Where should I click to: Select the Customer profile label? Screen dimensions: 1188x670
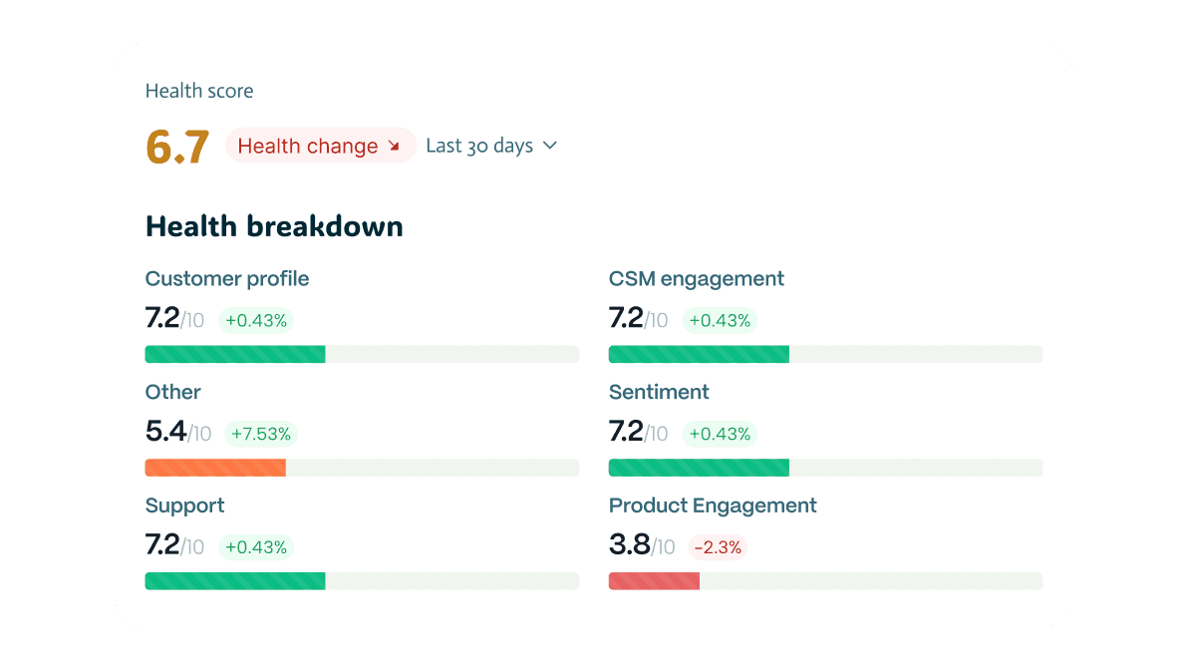click(x=227, y=279)
